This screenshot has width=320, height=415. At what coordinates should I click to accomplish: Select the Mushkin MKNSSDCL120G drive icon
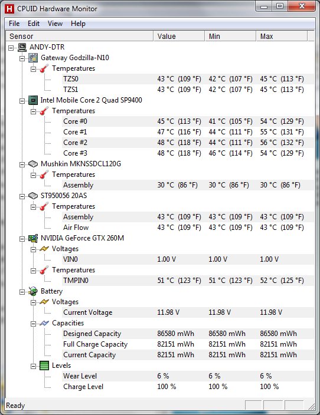coord(33,164)
